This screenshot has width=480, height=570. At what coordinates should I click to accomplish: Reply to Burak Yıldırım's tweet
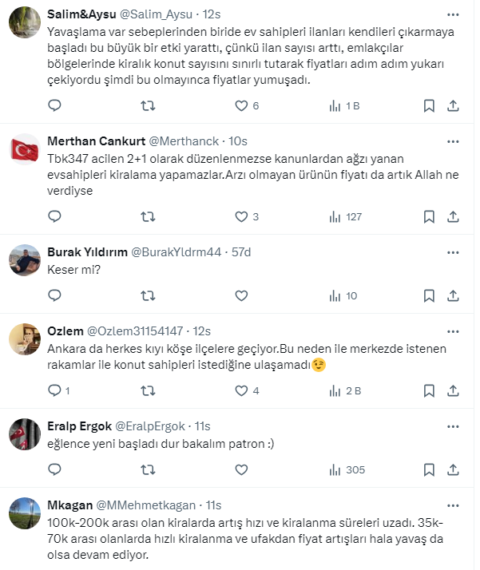point(54,295)
